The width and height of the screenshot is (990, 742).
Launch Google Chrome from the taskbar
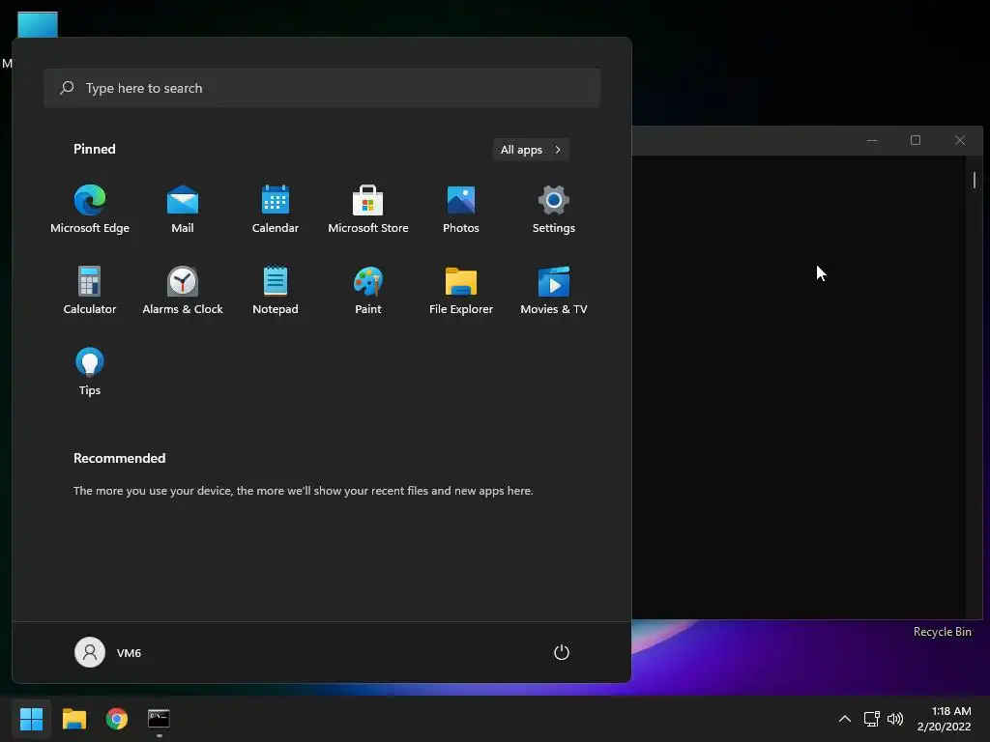pos(117,719)
